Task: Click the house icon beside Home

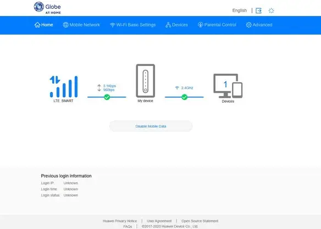Action: tap(37, 25)
